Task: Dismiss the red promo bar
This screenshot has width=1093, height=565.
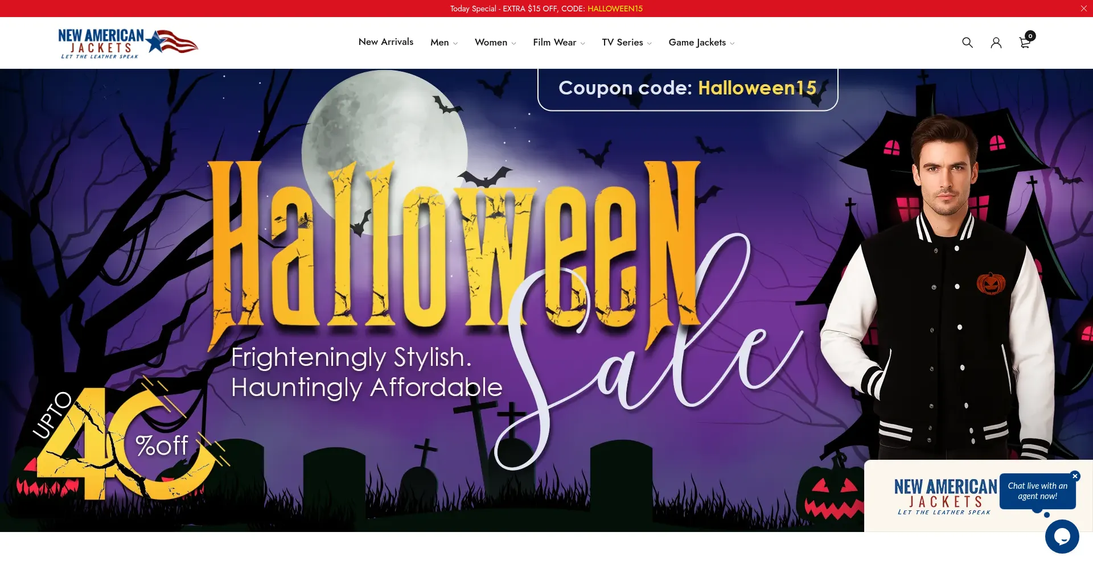Action: pos(1083,9)
